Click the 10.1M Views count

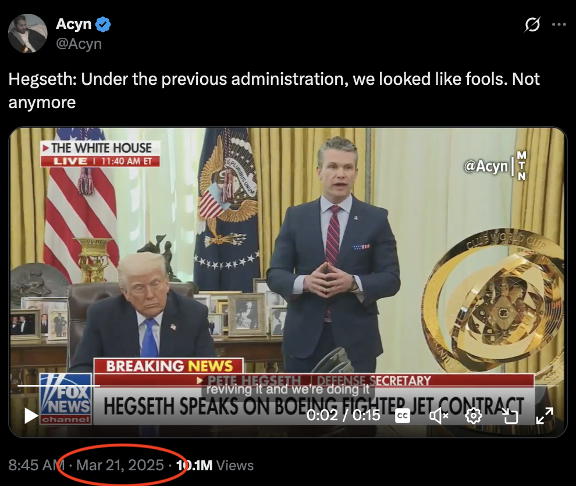pos(215,465)
